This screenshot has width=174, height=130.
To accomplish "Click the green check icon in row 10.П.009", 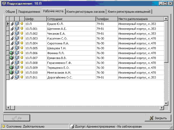I will tap(12, 67).
